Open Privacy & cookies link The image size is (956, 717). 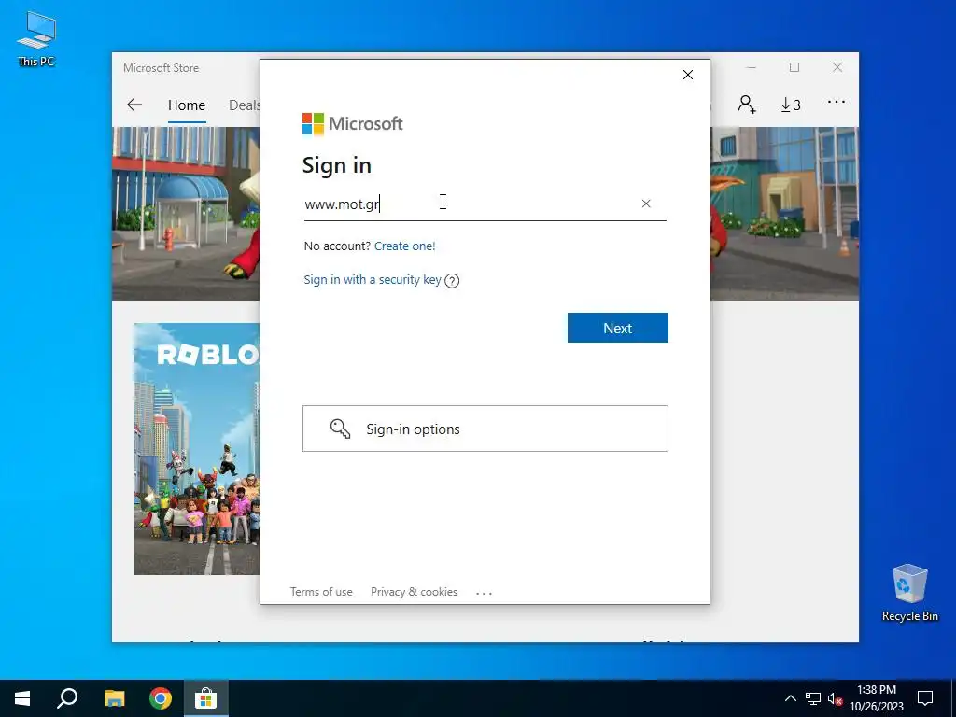click(414, 591)
